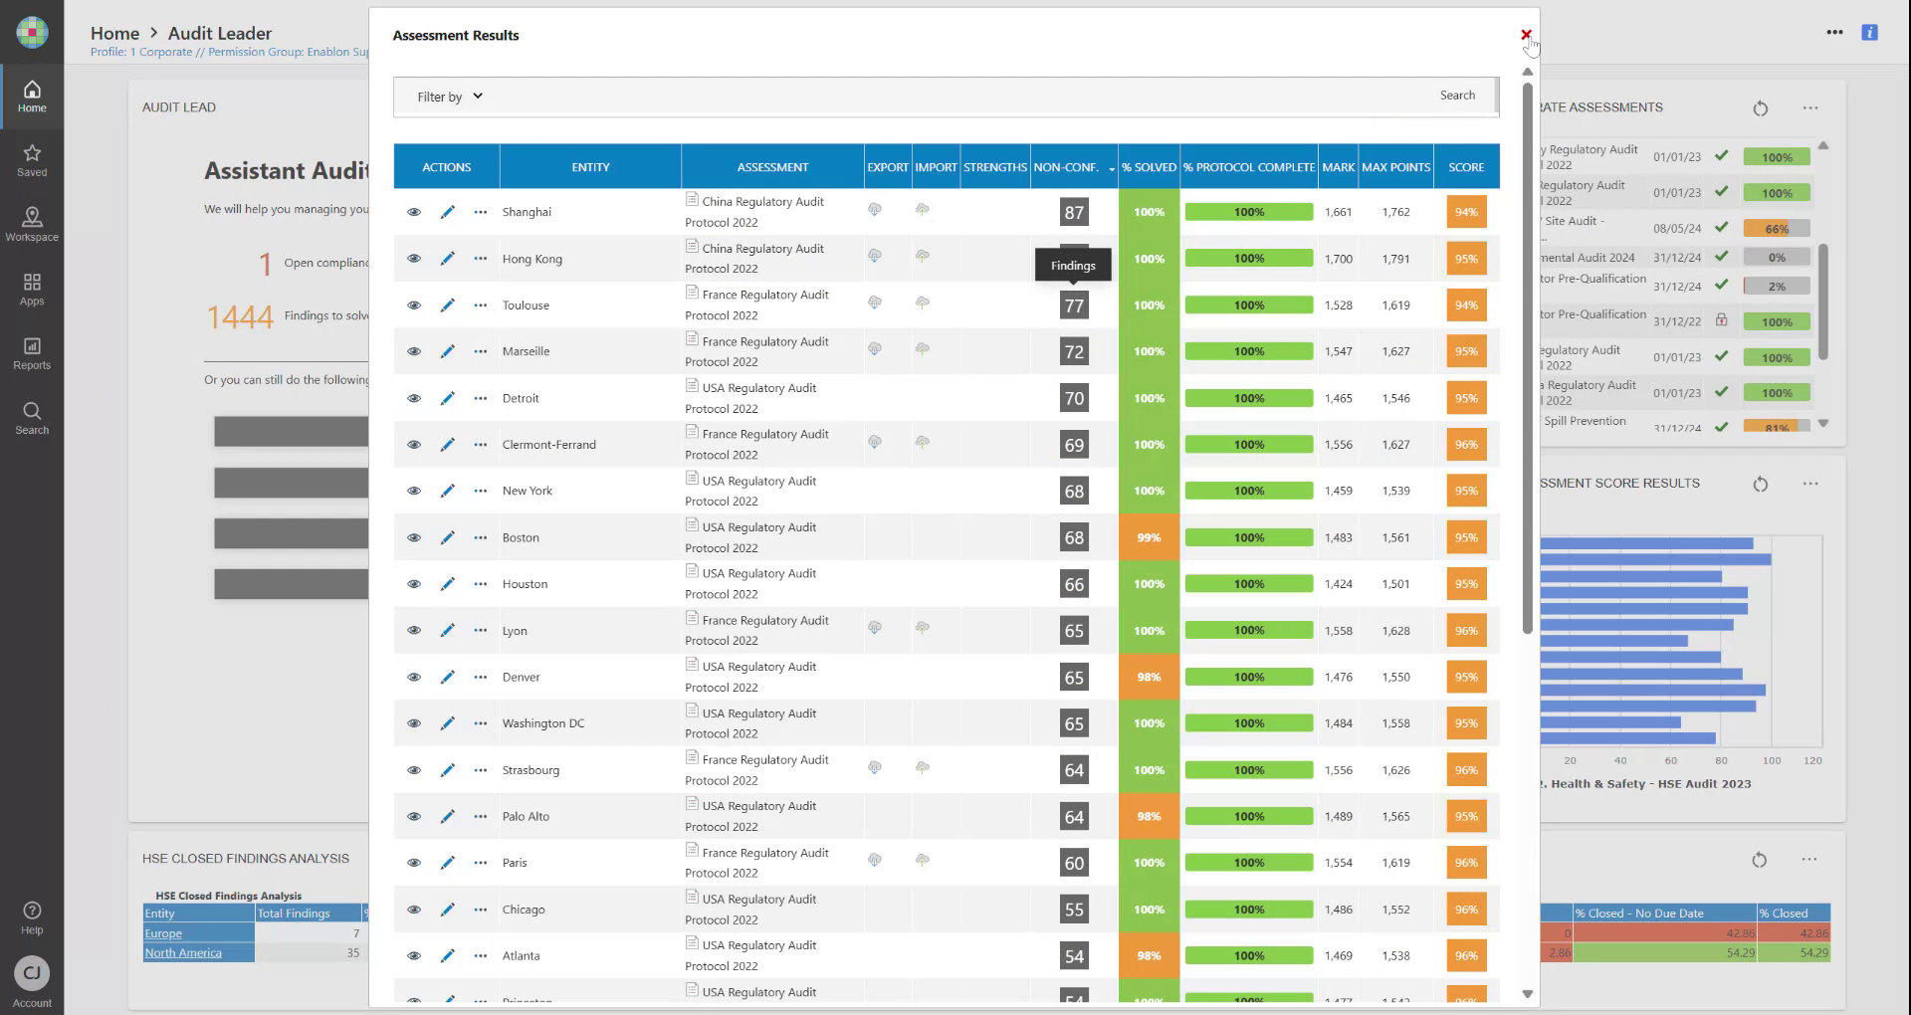Image resolution: width=1911 pixels, height=1015 pixels.
Task: Open the Reports icon in sidebar
Action: (x=32, y=352)
